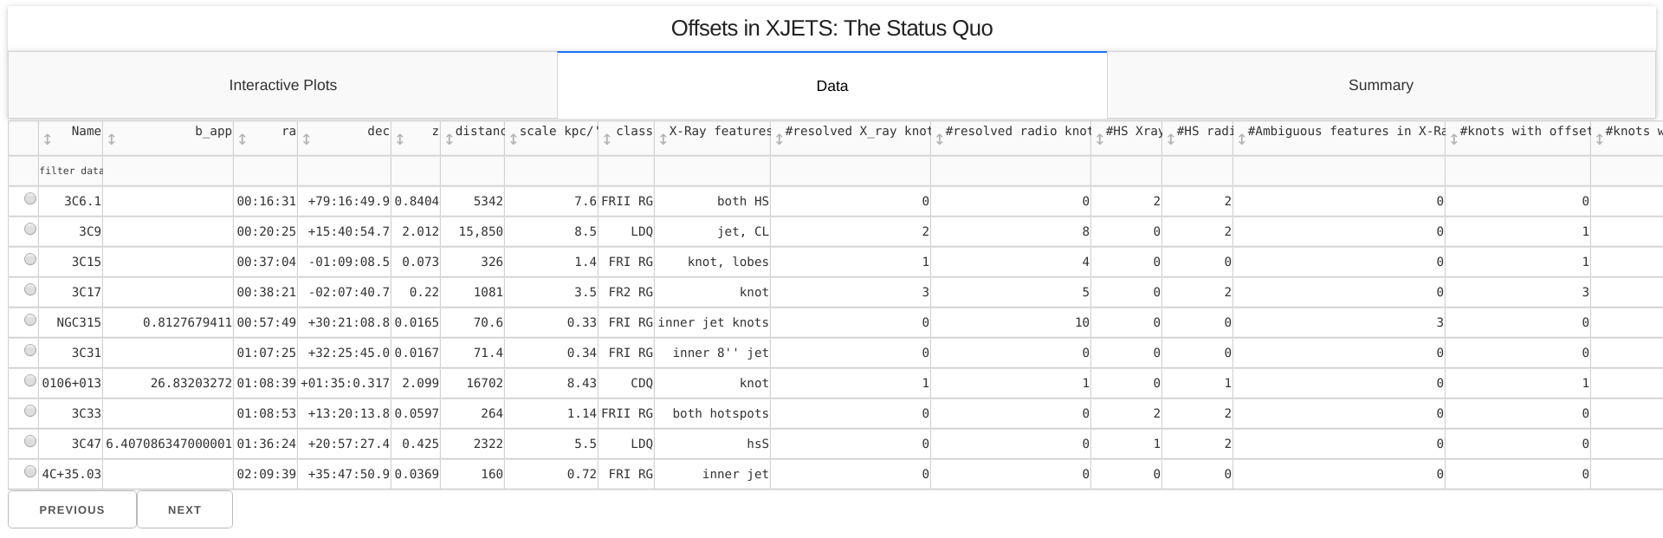Go to the NEXT table page
1663x538 pixels.
tap(184, 509)
